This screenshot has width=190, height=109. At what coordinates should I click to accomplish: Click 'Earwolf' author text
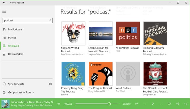click(x=64, y=95)
